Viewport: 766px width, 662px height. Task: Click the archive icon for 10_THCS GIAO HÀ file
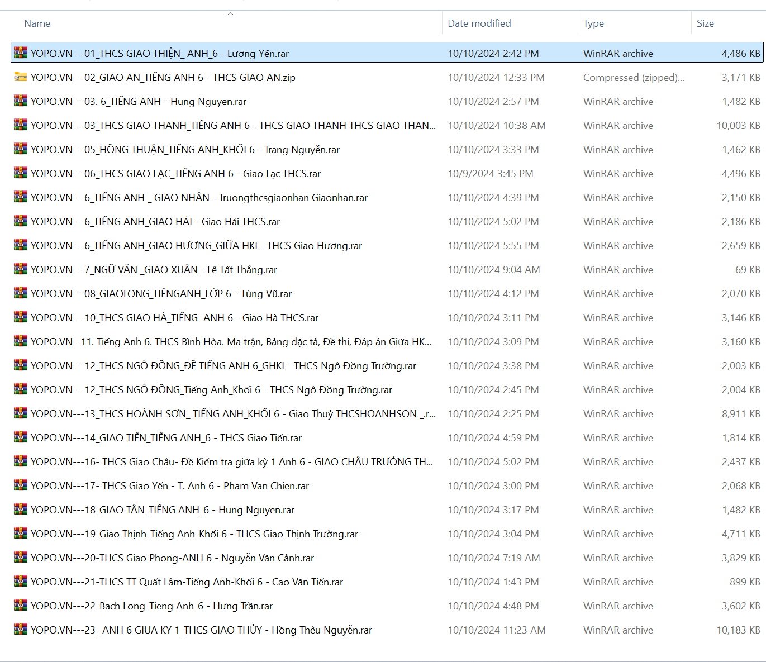click(21, 317)
